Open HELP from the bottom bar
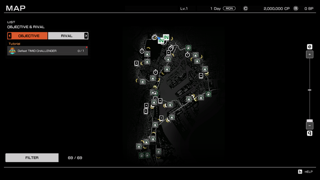 click(309, 172)
